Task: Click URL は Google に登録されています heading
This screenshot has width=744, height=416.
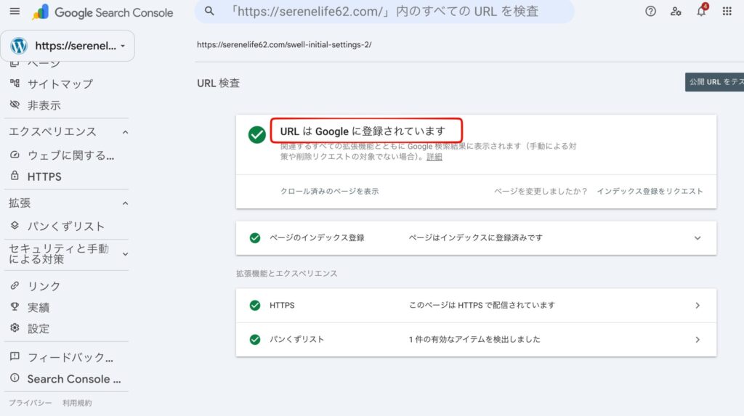Action: pyautogui.click(x=363, y=131)
